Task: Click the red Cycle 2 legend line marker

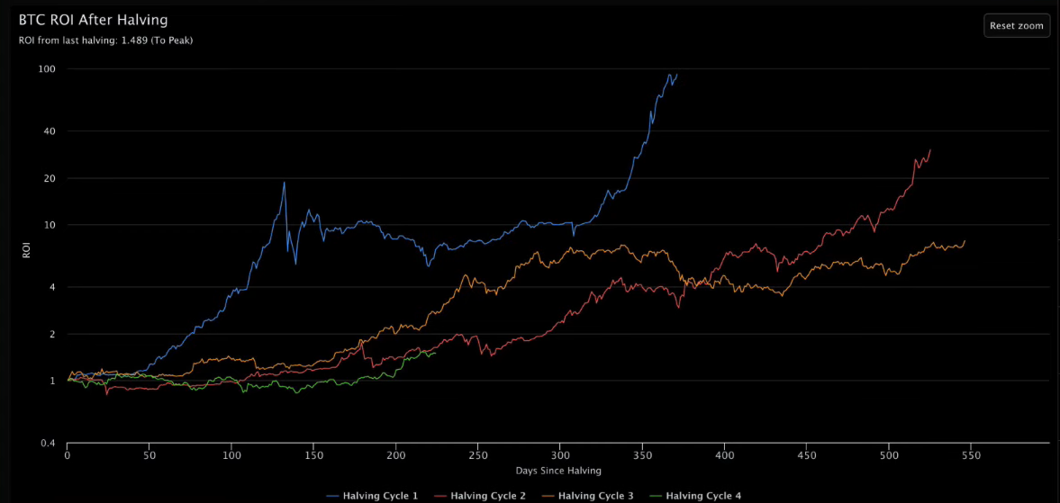Action: (x=439, y=496)
